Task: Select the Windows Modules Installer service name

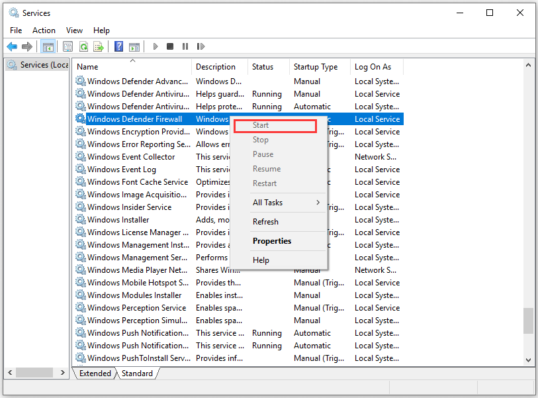Action: point(134,295)
